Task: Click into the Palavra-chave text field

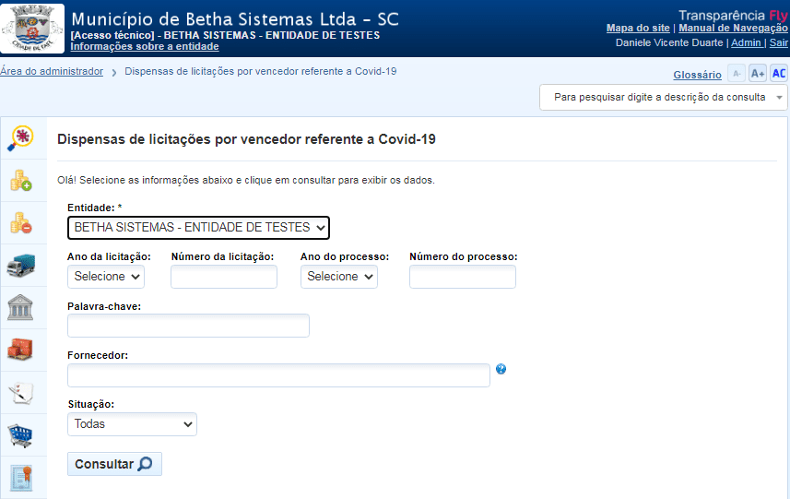Action: pos(188,326)
